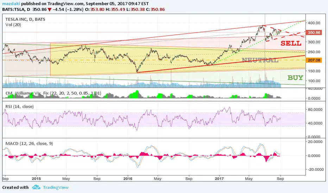Select the 'MACD (12, 26, close, 9)' label
328x193 pixels.
pyautogui.click(x=29, y=144)
